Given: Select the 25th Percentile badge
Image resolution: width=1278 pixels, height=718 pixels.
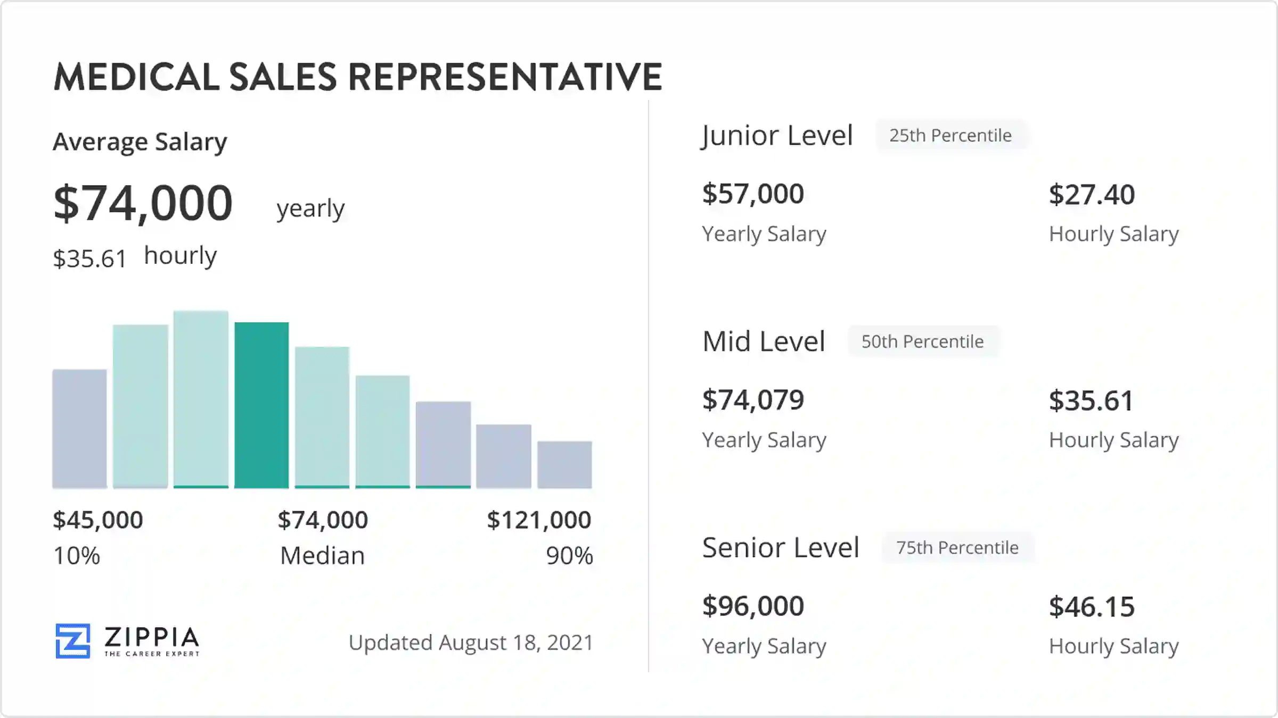Looking at the screenshot, I should (x=951, y=136).
